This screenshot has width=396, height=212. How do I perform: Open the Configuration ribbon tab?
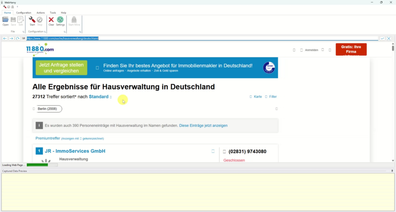[24, 13]
